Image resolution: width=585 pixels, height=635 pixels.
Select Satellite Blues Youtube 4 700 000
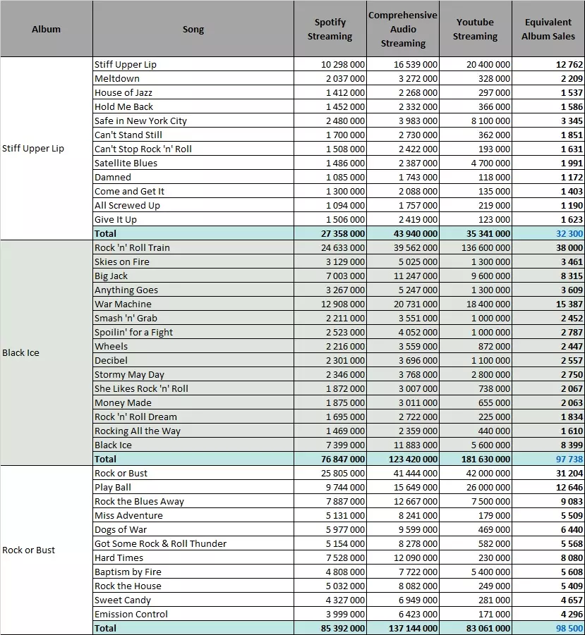[475, 164]
